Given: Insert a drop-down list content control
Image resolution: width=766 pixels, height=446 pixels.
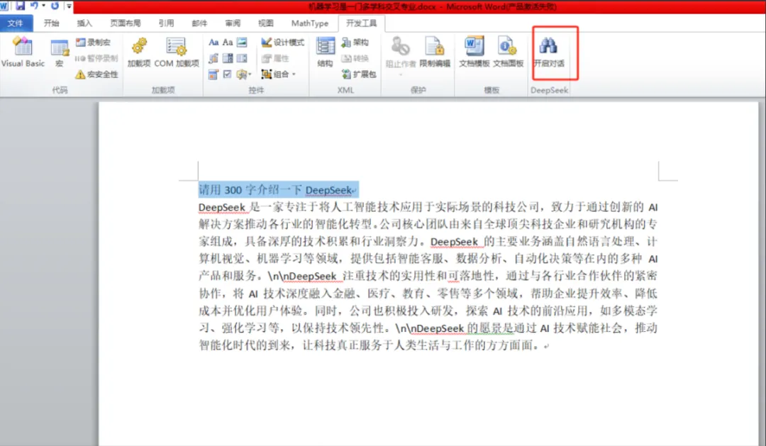Looking at the screenshot, I should click(242, 59).
